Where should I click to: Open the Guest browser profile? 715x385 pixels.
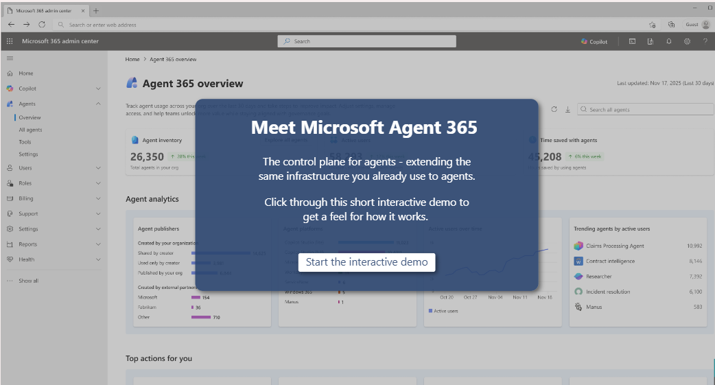pyautogui.click(x=698, y=25)
